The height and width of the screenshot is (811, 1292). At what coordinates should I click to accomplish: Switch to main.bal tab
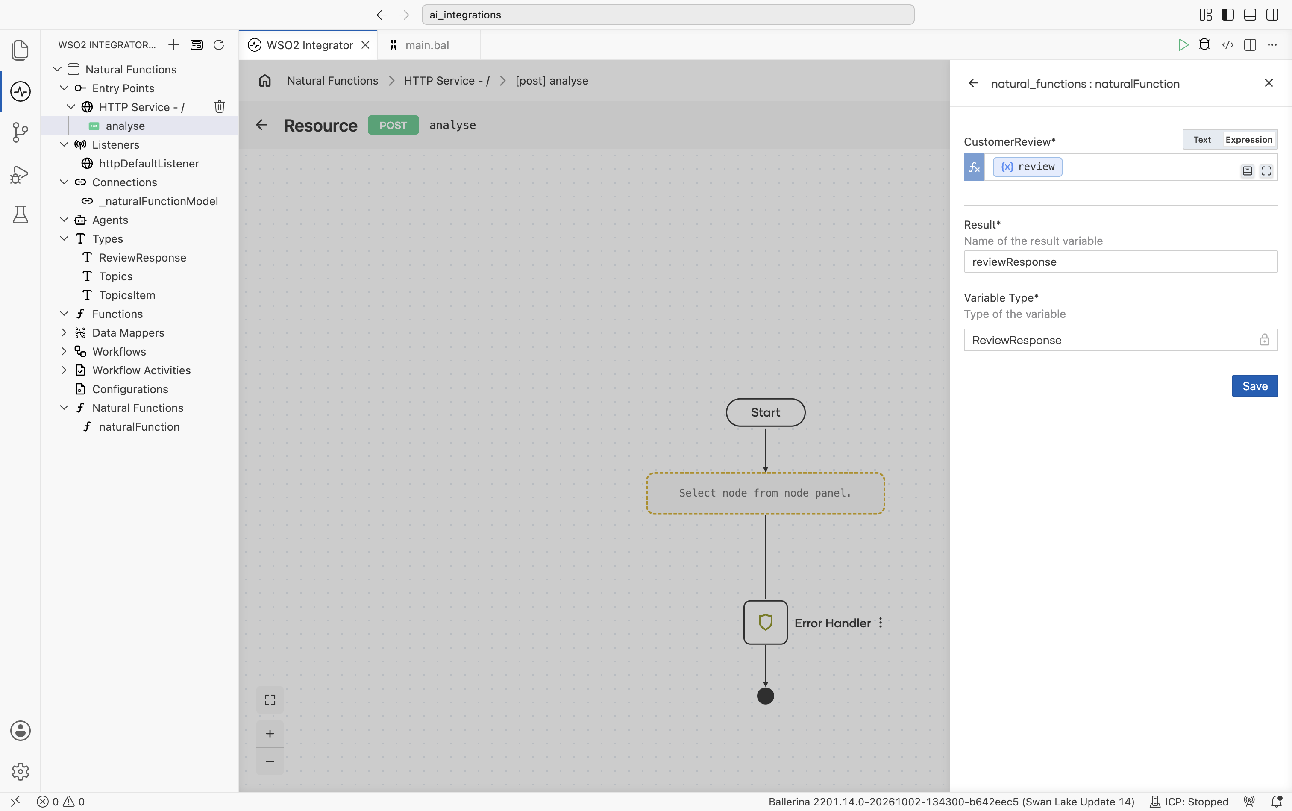pyautogui.click(x=428, y=45)
